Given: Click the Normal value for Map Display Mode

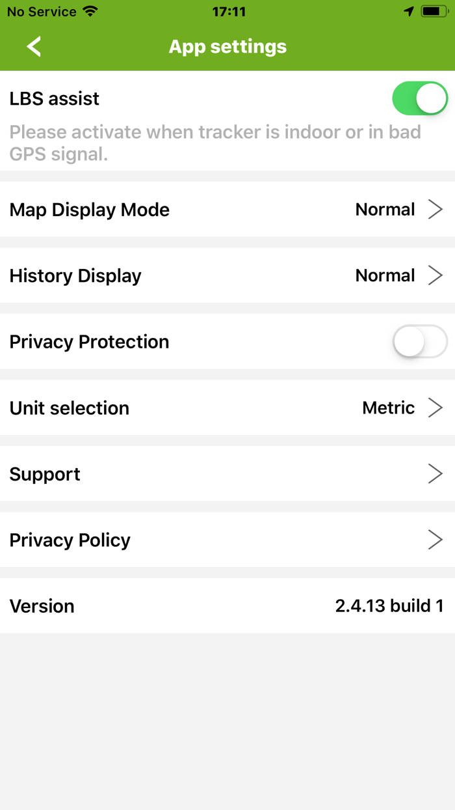Looking at the screenshot, I should point(385,209).
